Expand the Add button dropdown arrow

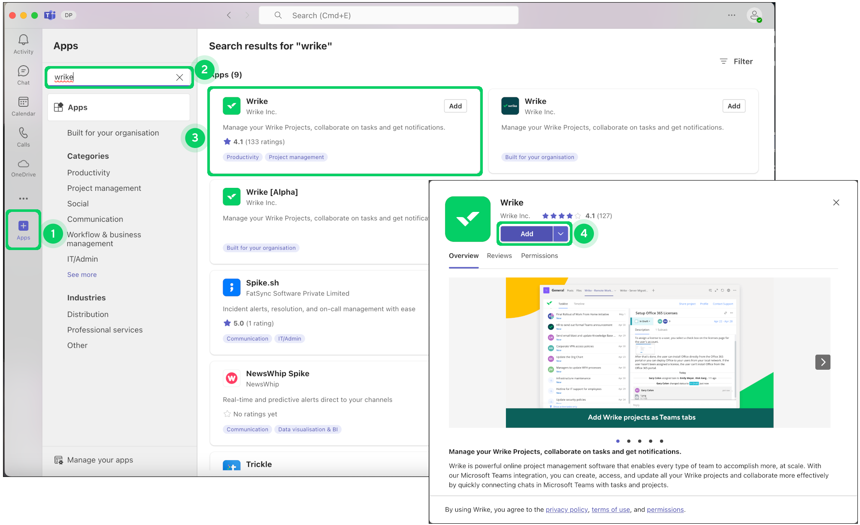(x=560, y=234)
